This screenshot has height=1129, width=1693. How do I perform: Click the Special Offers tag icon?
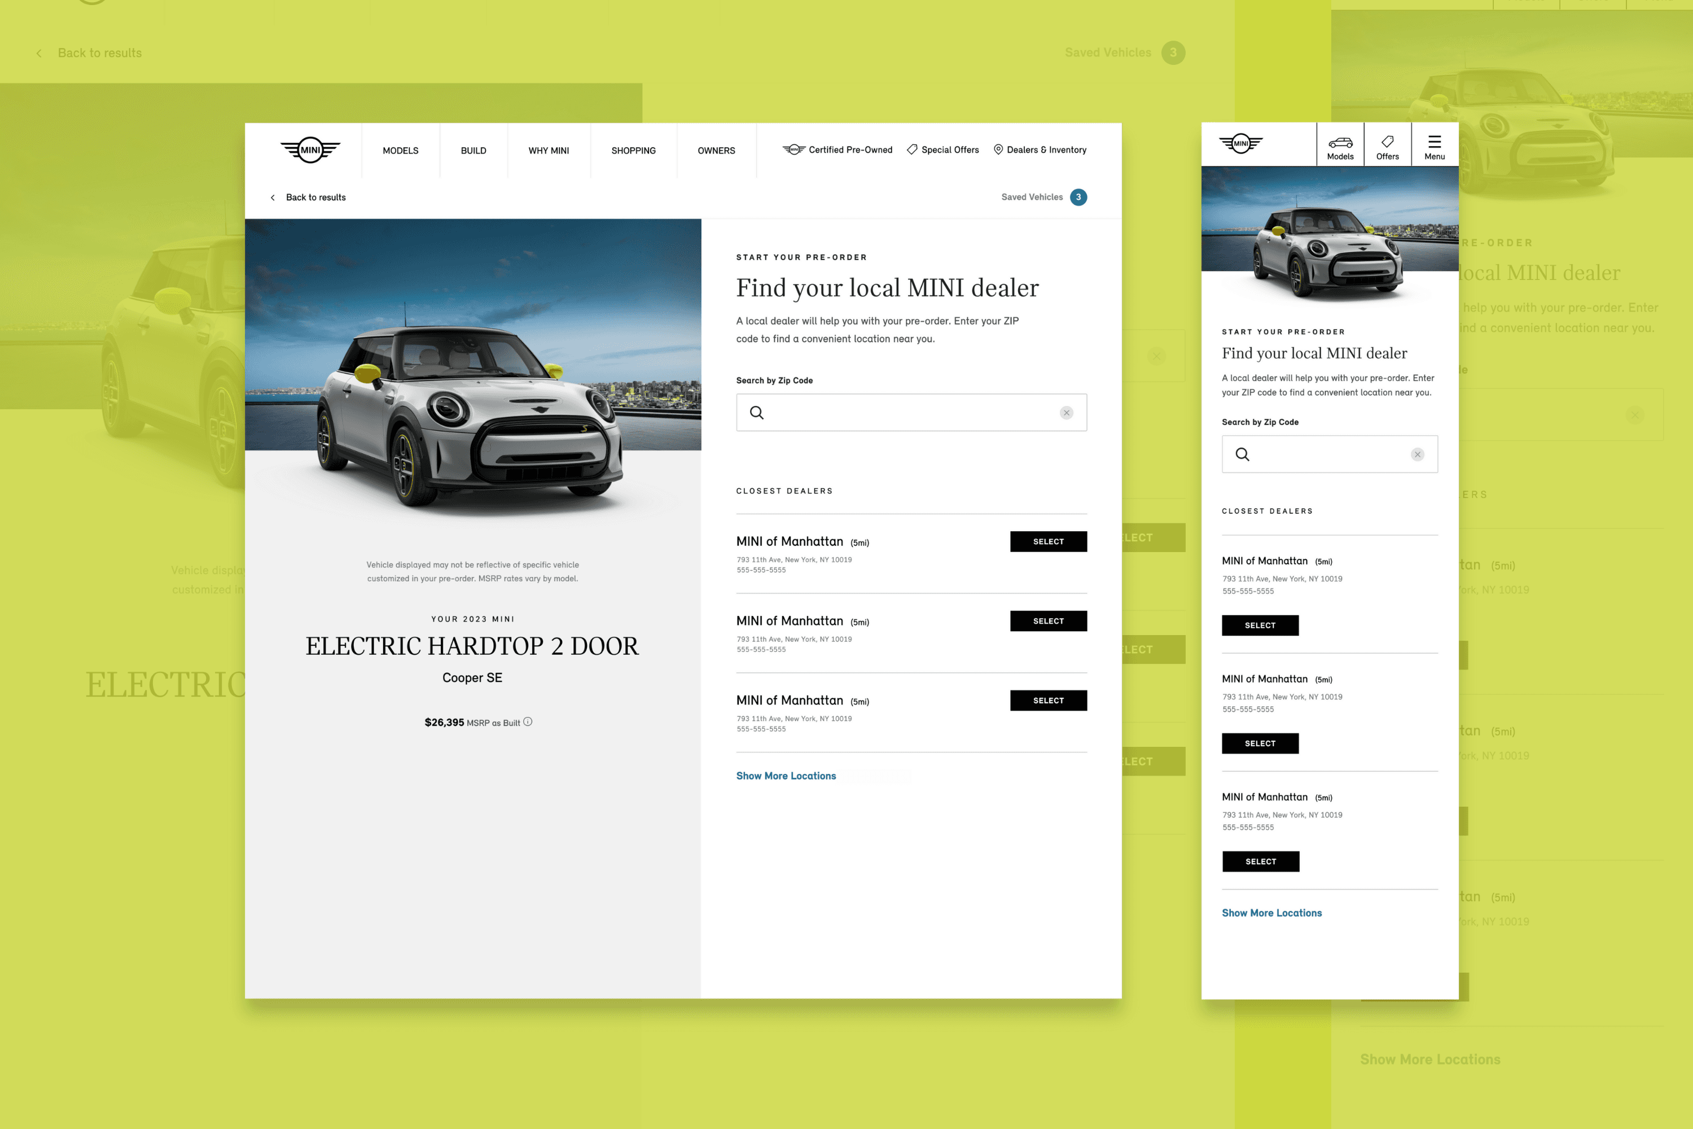coord(911,150)
